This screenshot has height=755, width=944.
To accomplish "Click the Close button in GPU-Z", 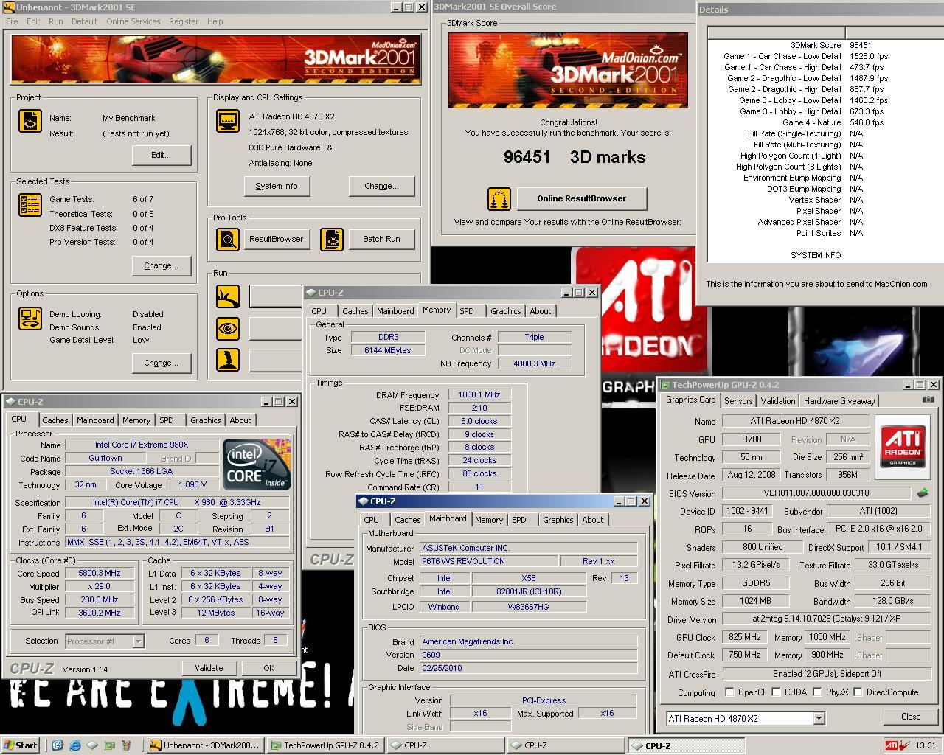I will pyautogui.click(x=911, y=717).
